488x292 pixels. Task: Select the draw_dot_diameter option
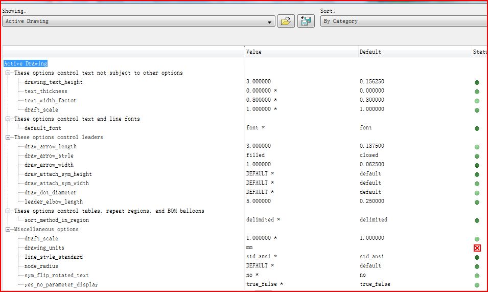click(x=51, y=192)
